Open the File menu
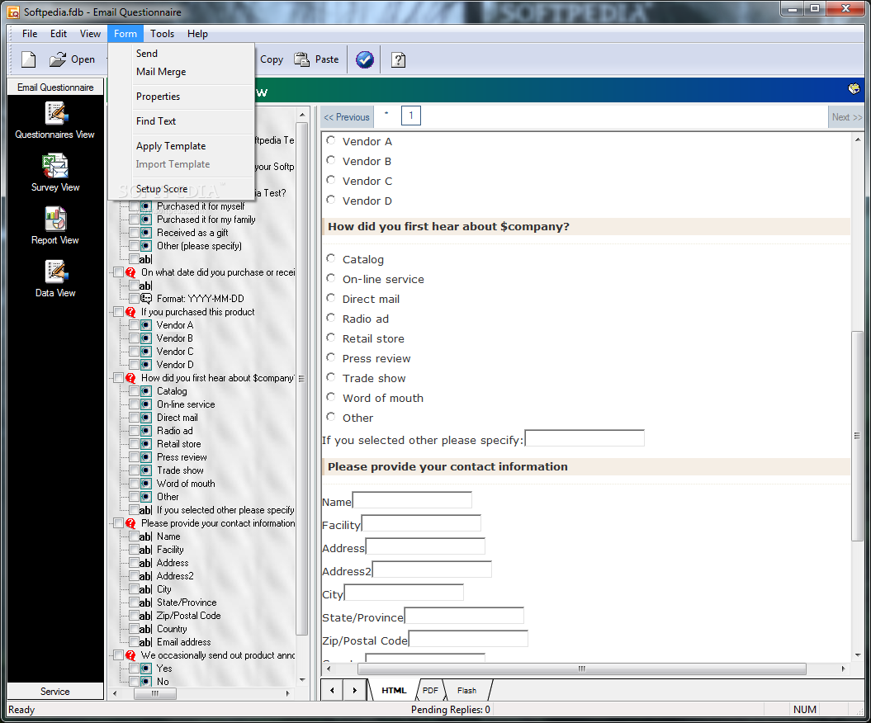Image resolution: width=871 pixels, height=723 pixels. [30, 34]
